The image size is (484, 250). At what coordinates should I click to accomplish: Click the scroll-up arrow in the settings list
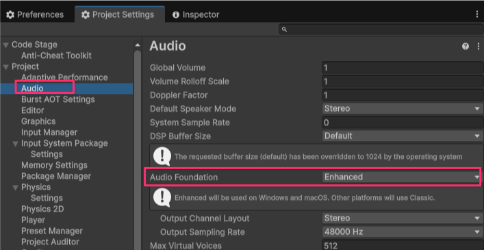click(x=138, y=45)
